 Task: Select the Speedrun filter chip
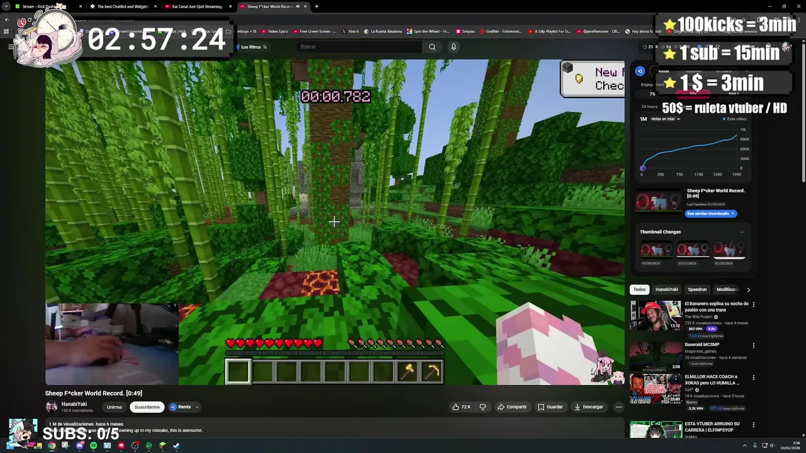[x=697, y=289]
